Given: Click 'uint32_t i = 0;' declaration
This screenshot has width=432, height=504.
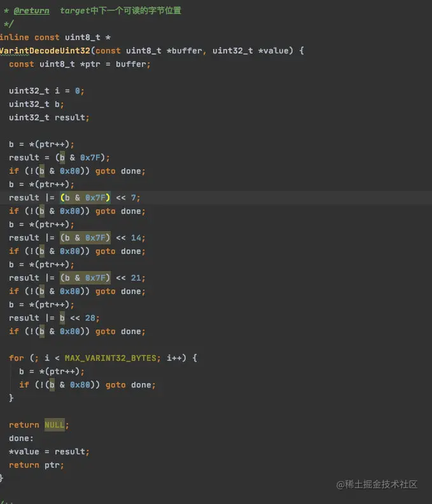Looking at the screenshot, I should (46, 91).
